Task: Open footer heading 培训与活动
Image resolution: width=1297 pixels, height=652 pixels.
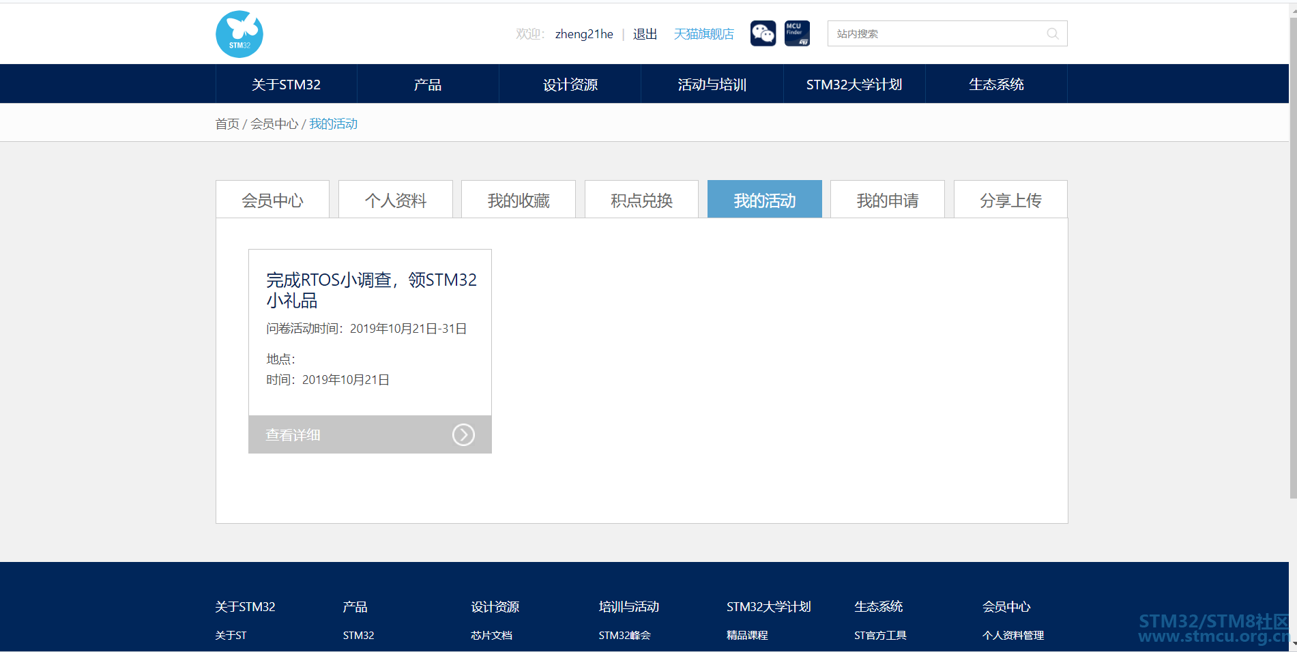Action: click(628, 606)
